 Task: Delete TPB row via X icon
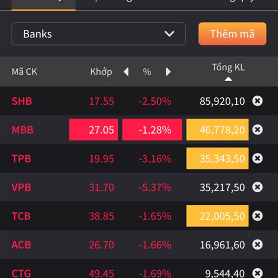pos(258,158)
